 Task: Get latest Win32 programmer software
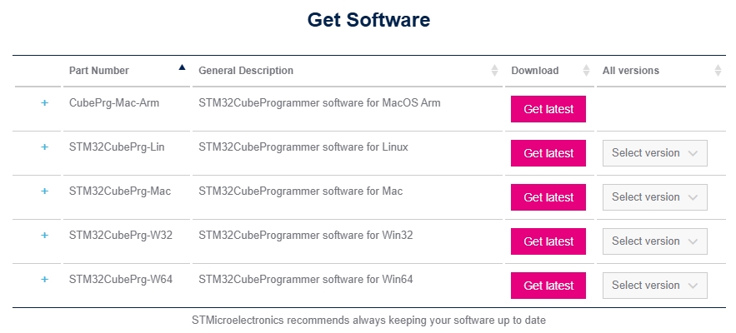(548, 241)
